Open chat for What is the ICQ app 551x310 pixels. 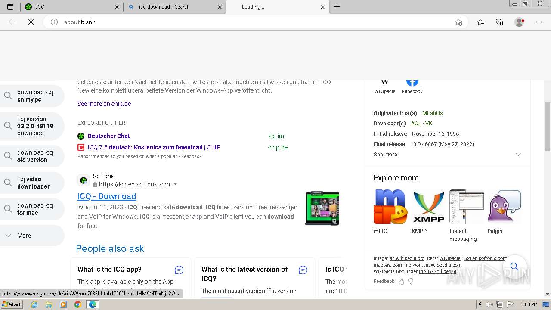(179, 270)
